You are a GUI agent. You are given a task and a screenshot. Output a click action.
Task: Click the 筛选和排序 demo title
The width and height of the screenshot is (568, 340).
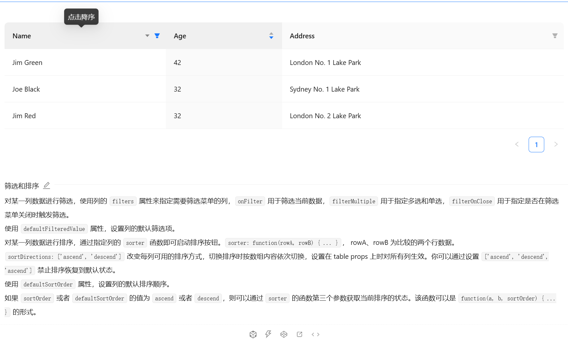click(x=22, y=186)
